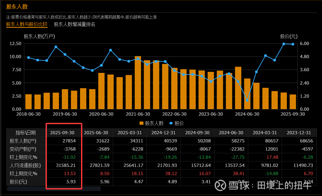Toggle the 股东人数 legend series
The width and height of the screenshot is (322, 196).
point(151,123)
